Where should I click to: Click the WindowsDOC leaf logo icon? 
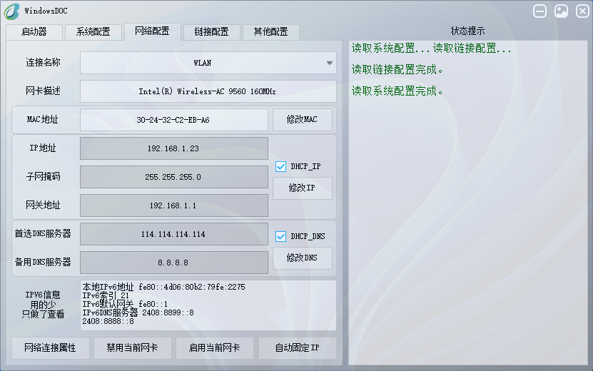coord(11,11)
